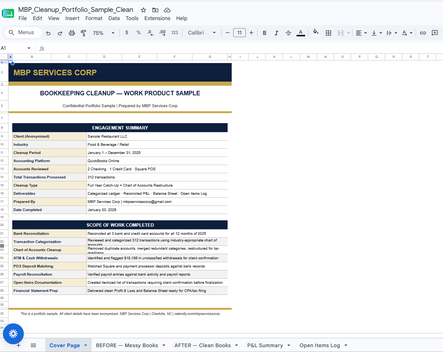Decrease decimal places icon
This screenshot has height=352, width=443.
click(x=150, y=33)
